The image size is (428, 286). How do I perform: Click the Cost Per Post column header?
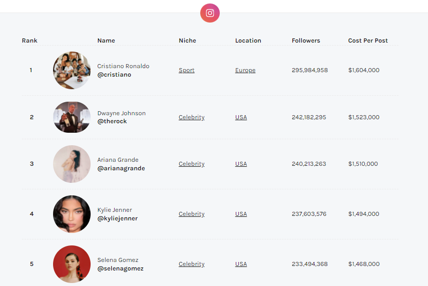368,41
